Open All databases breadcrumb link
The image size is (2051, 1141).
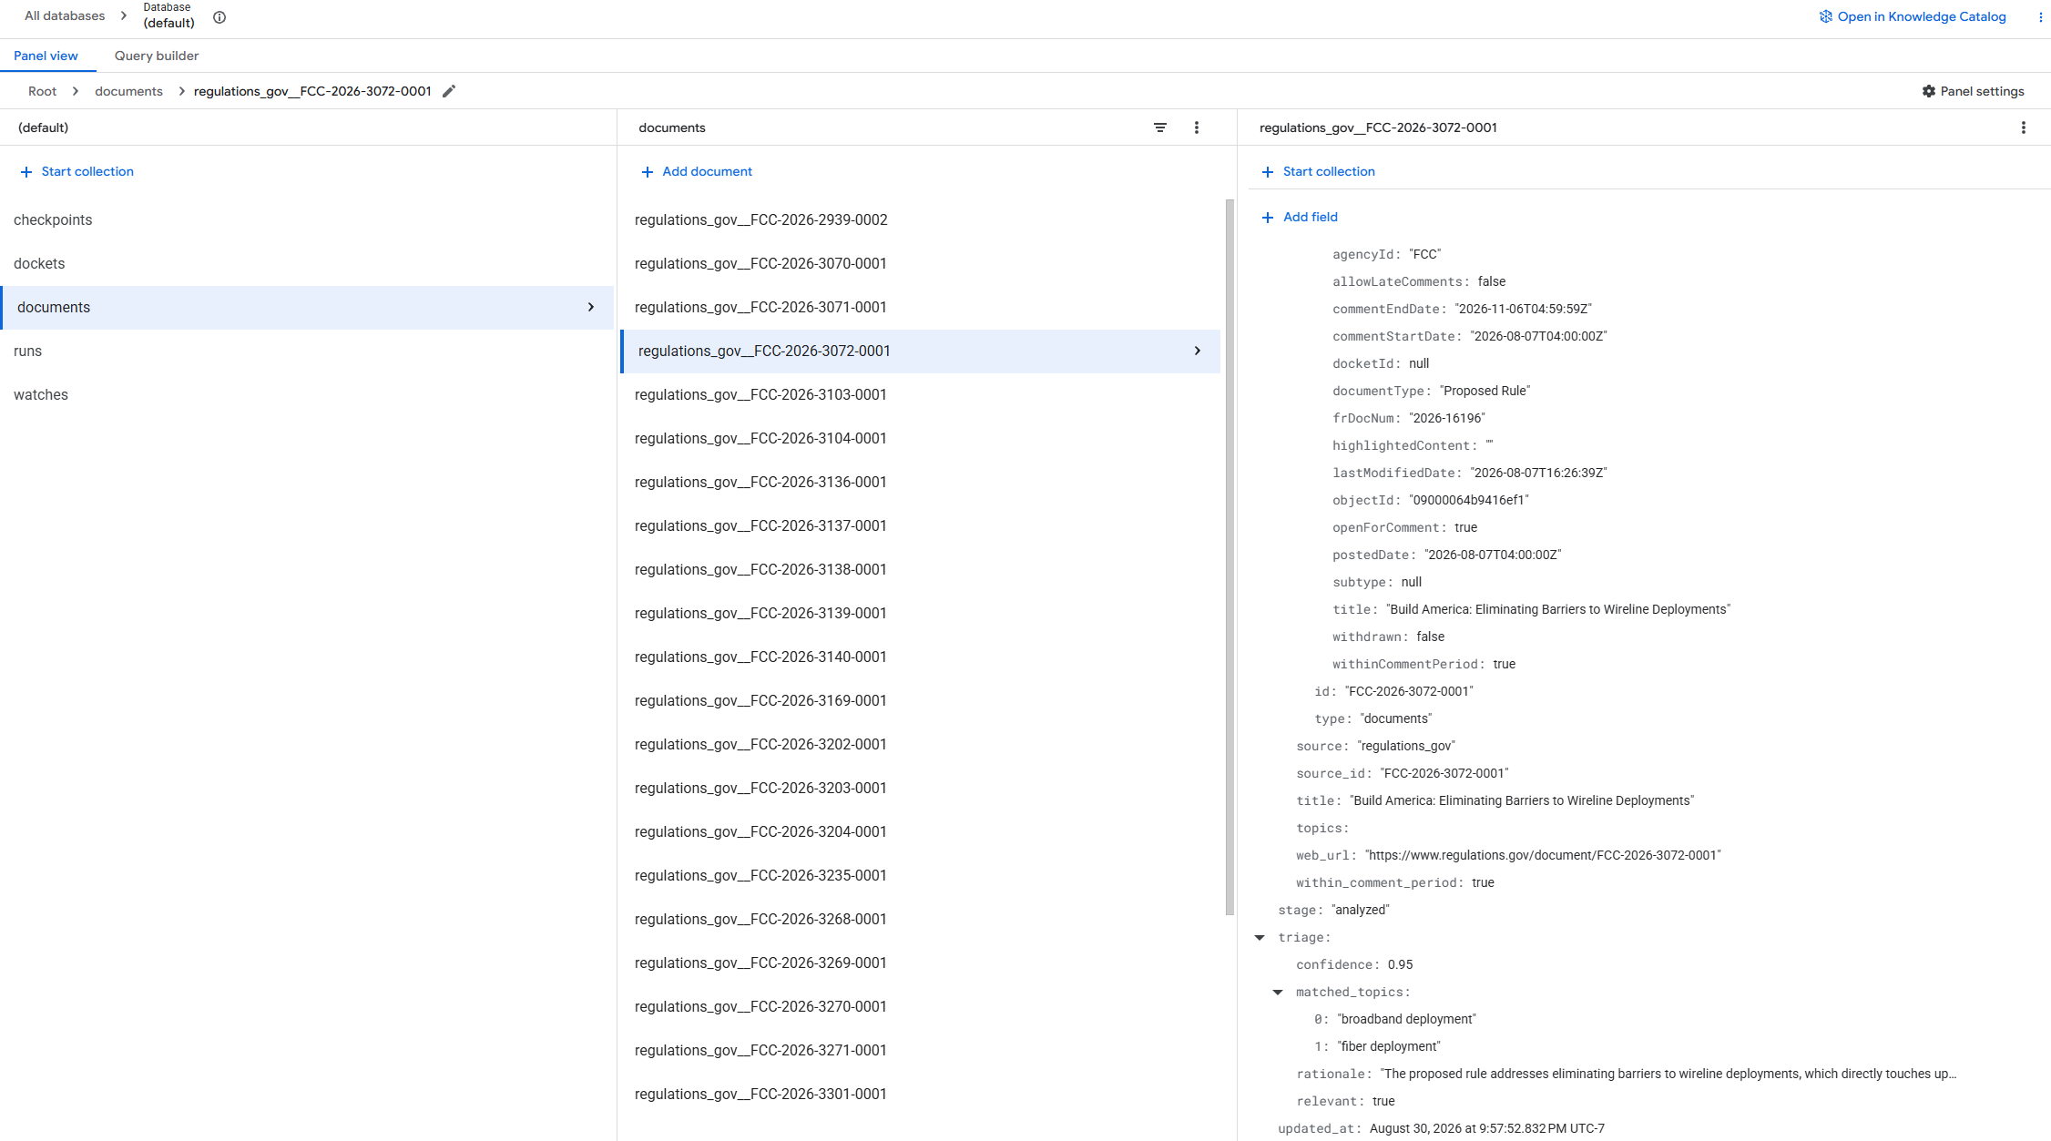[x=65, y=15]
